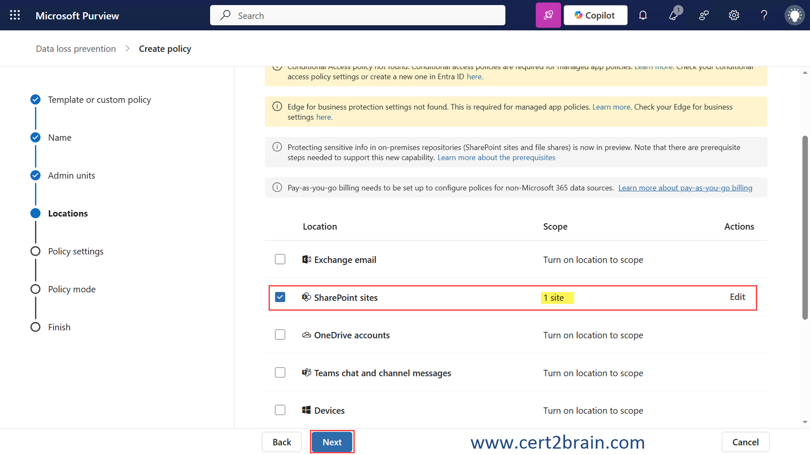Click Next to continue the wizard
This screenshot has width=810, height=455.
point(332,442)
